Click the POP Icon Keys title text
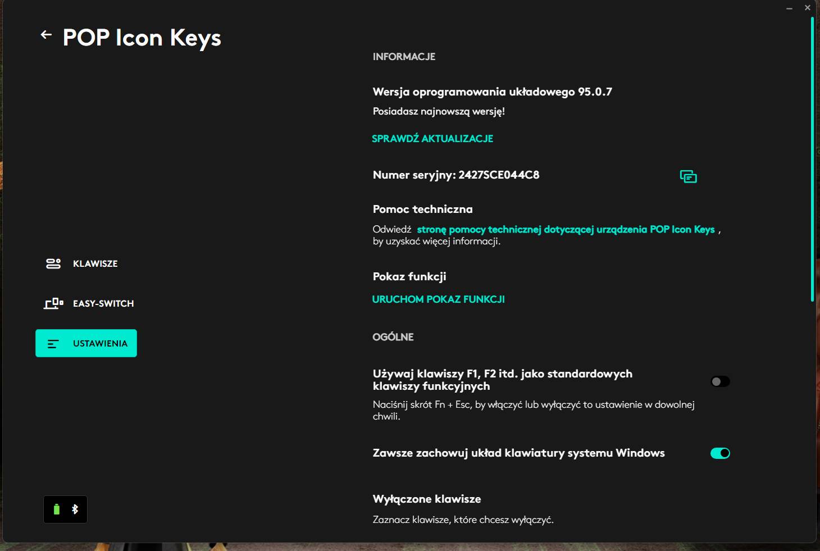820x551 pixels. click(x=142, y=38)
